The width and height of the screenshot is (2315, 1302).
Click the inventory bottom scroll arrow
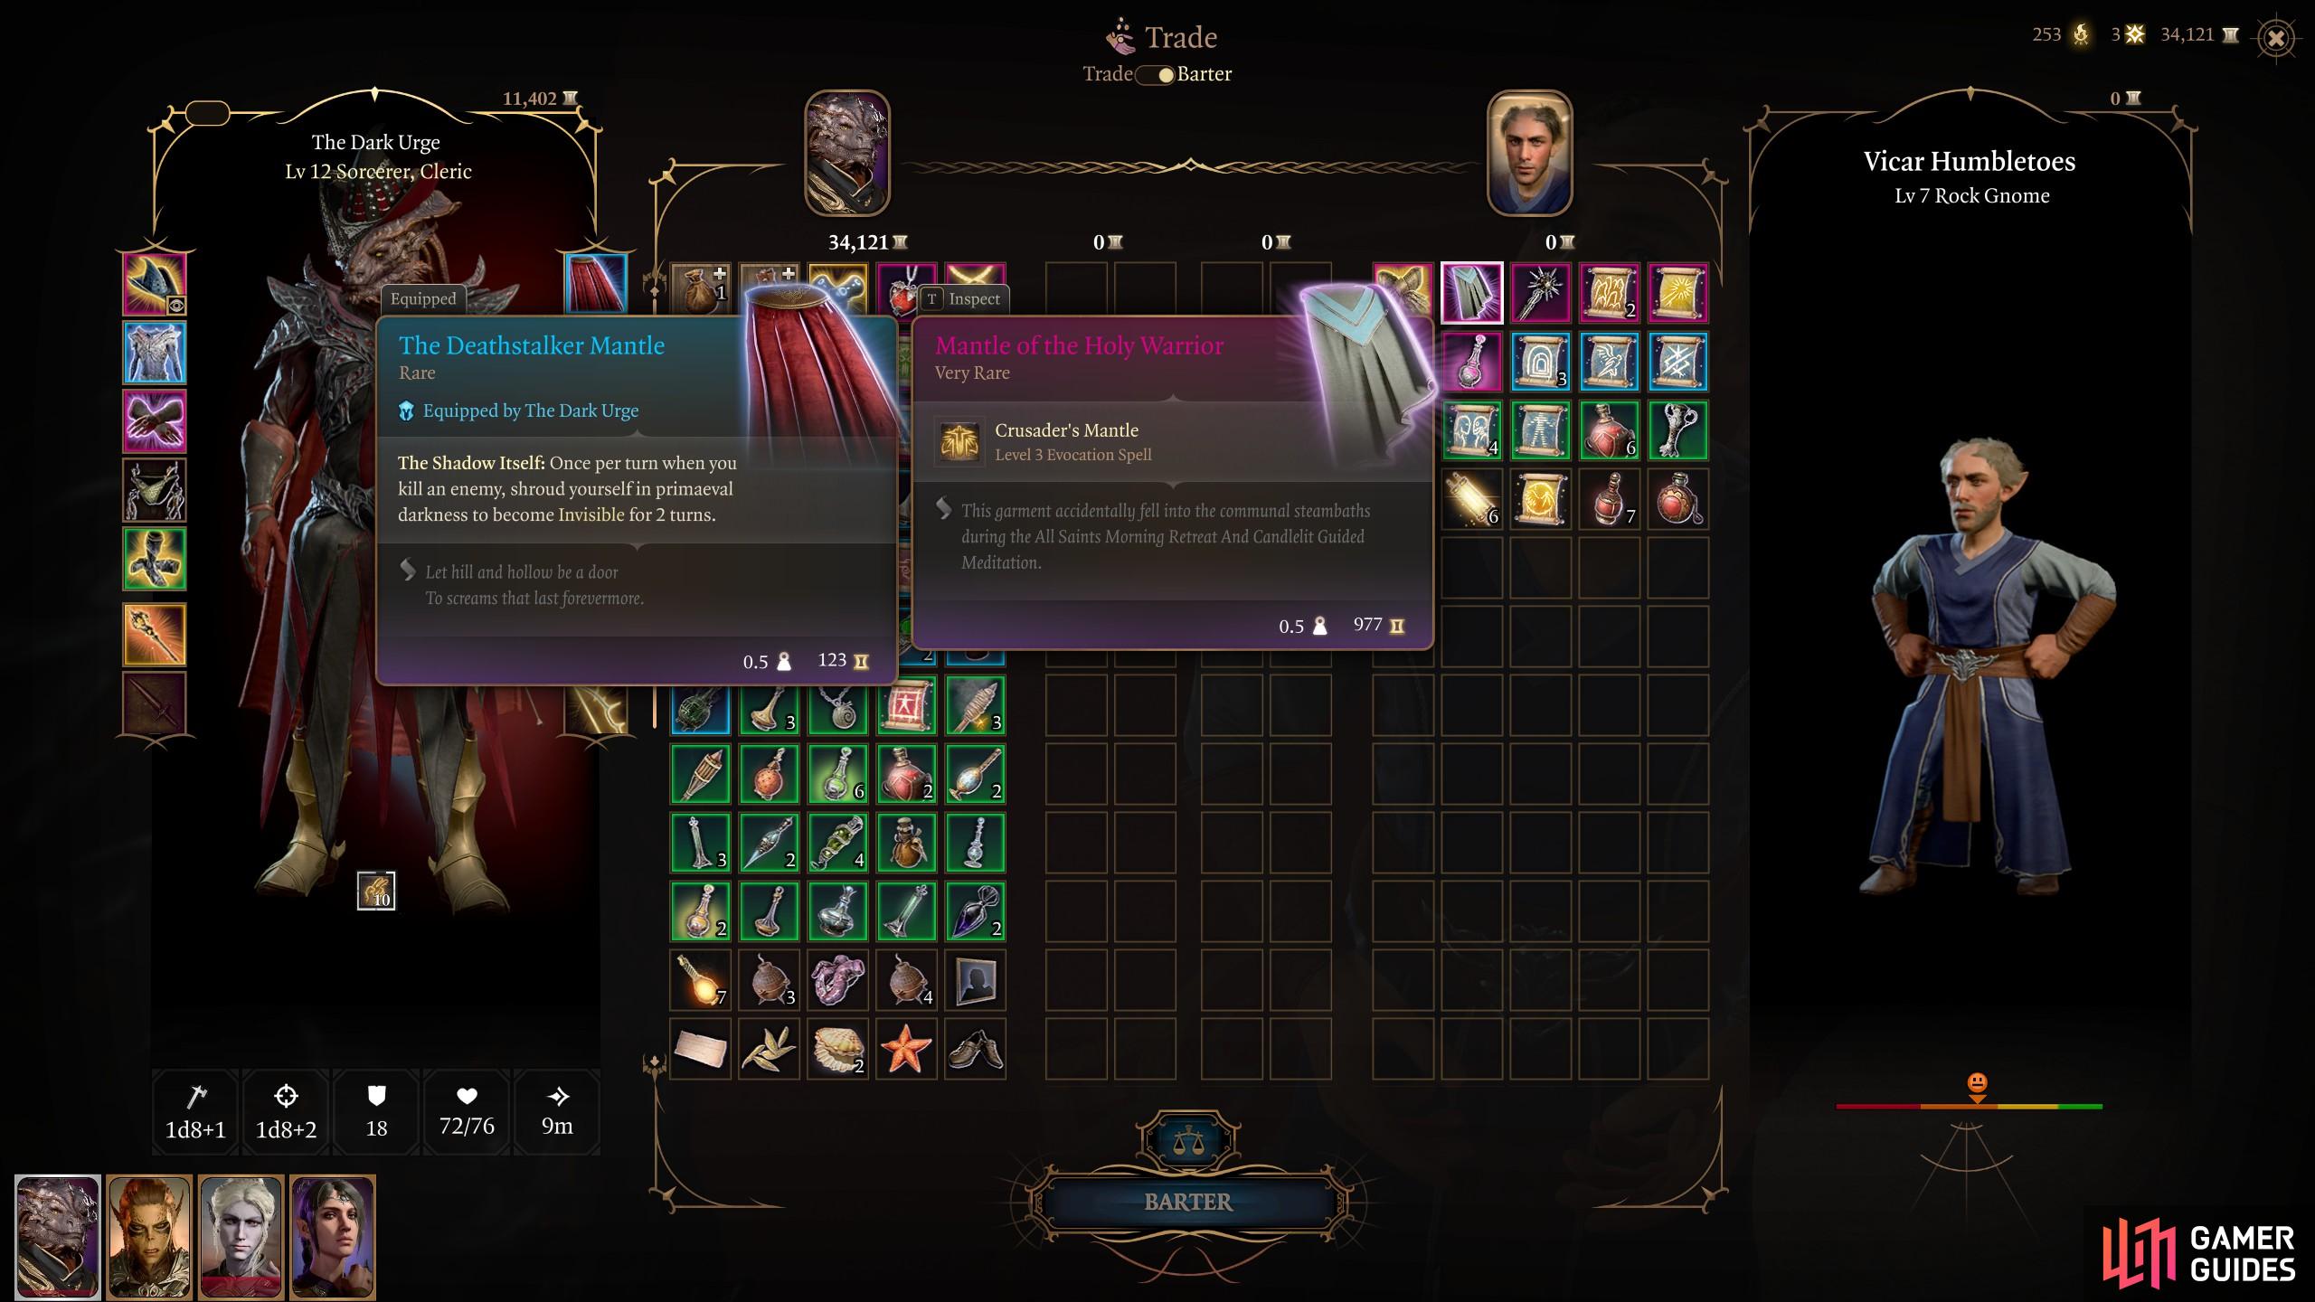point(653,1064)
